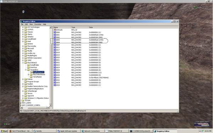Switch to Ventrilo in the taskbar
This screenshot has height=133, width=213.
(x=44, y=131)
